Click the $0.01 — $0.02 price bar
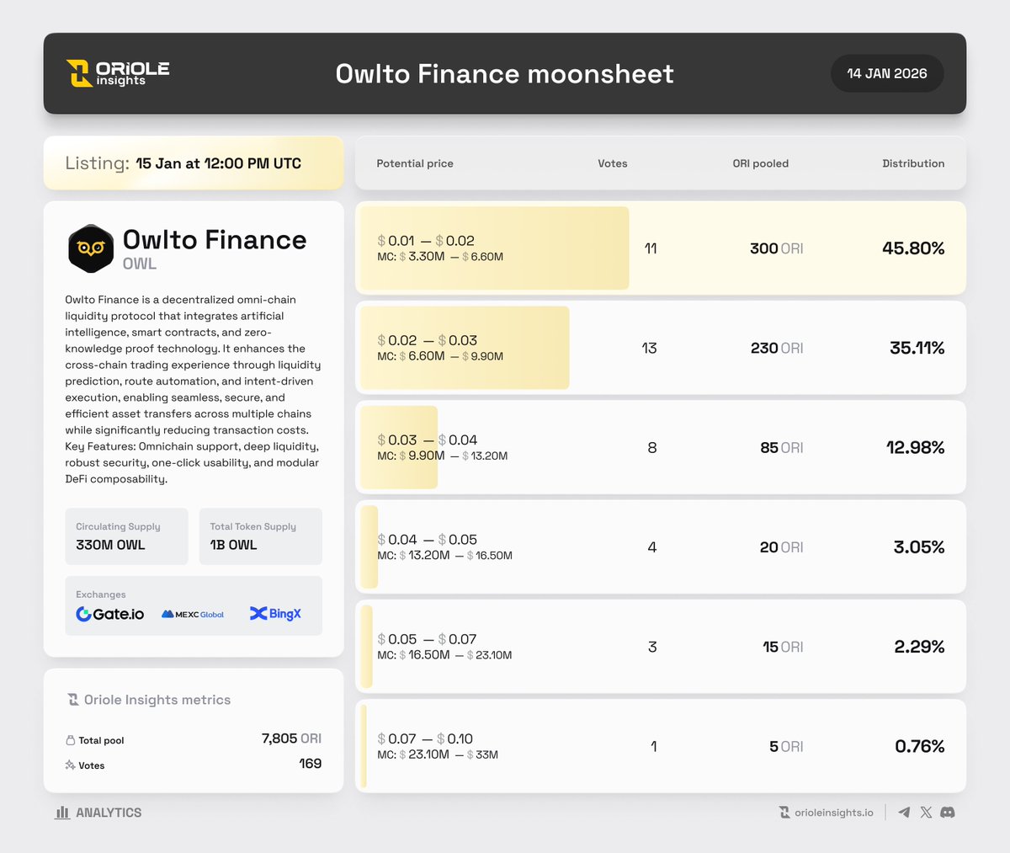This screenshot has height=853, width=1010. [495, 248]
